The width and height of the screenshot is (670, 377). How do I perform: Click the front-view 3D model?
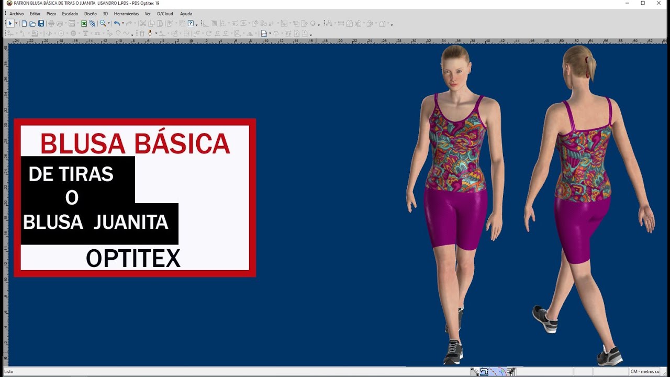pyautogui.click(x=455, y=204)
